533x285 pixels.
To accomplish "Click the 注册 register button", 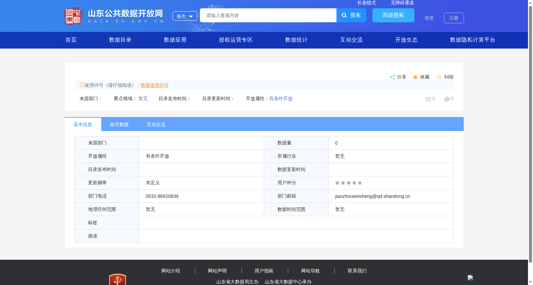I will pyautogui.click(x=454, y=18).
